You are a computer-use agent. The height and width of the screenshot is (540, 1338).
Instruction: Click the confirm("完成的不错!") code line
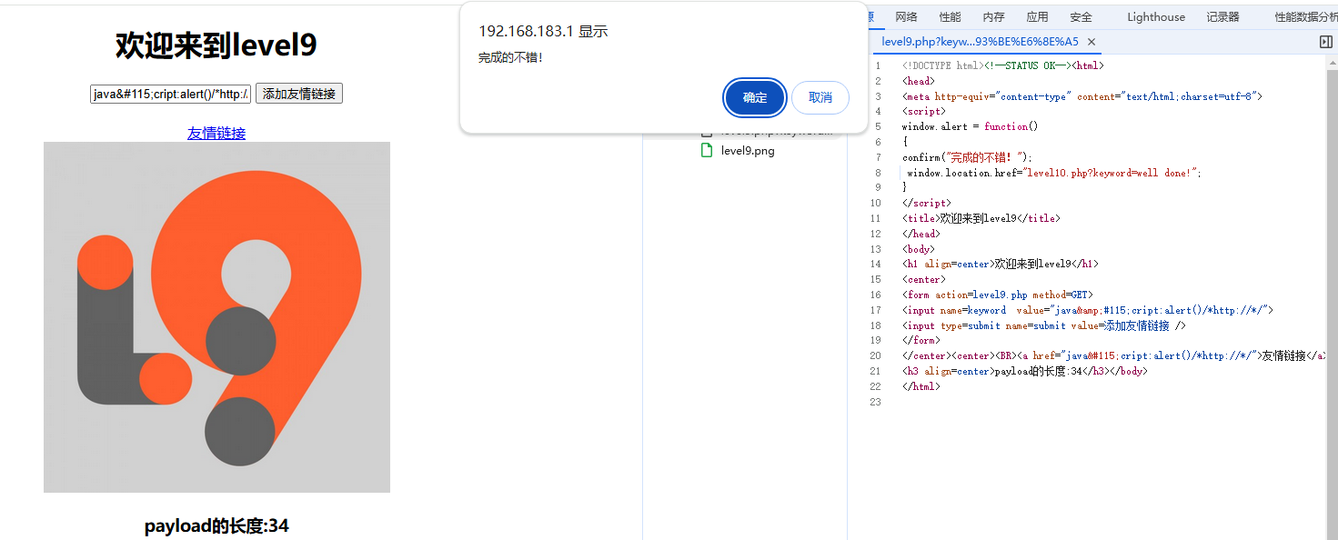[968, 157]
